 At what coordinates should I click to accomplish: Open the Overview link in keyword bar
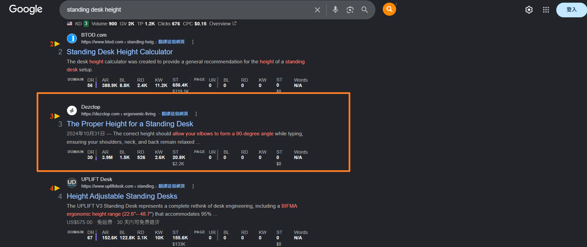click(223, 24)
